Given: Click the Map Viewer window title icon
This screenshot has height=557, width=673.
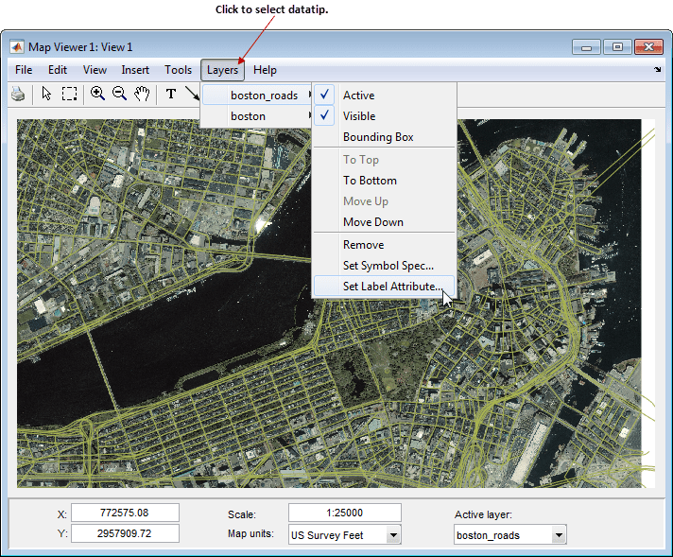Looking at the screenshot, I should point(18,47).
